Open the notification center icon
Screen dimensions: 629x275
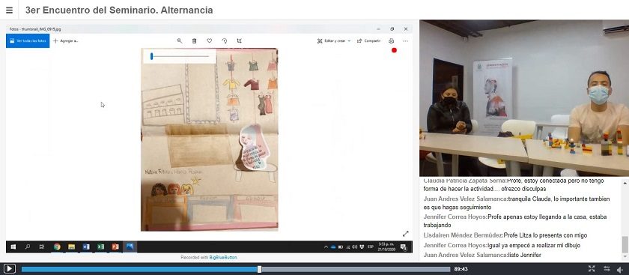pyautogui.click(x=404, y=247)
